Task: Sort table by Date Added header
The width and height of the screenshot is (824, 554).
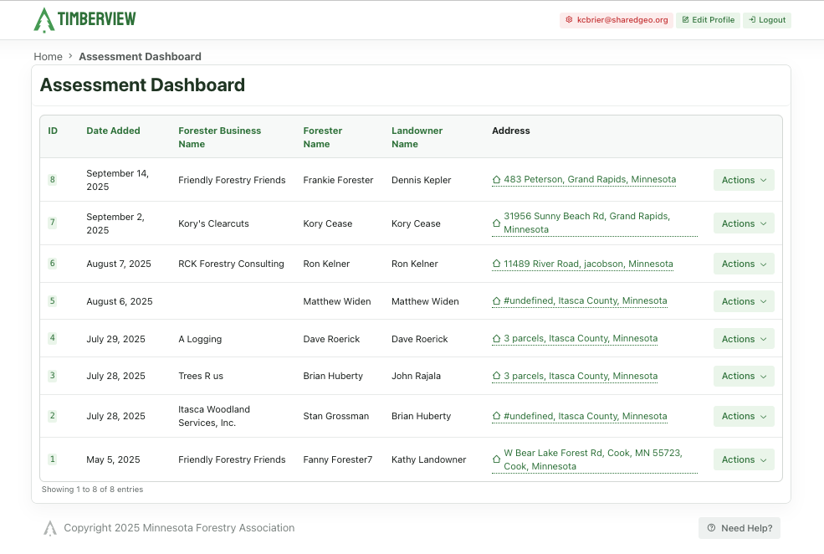Action: (113, 131)
